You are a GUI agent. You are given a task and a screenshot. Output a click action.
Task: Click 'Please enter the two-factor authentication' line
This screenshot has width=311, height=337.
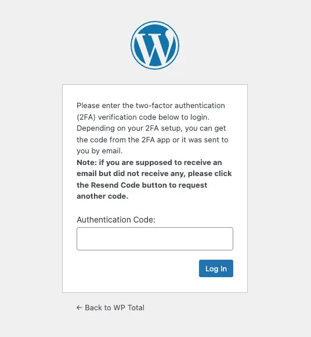(151, 106)
